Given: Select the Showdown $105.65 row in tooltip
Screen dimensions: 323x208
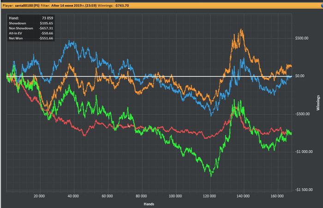Looking at the screenshot, I should [x=31, y=23].
